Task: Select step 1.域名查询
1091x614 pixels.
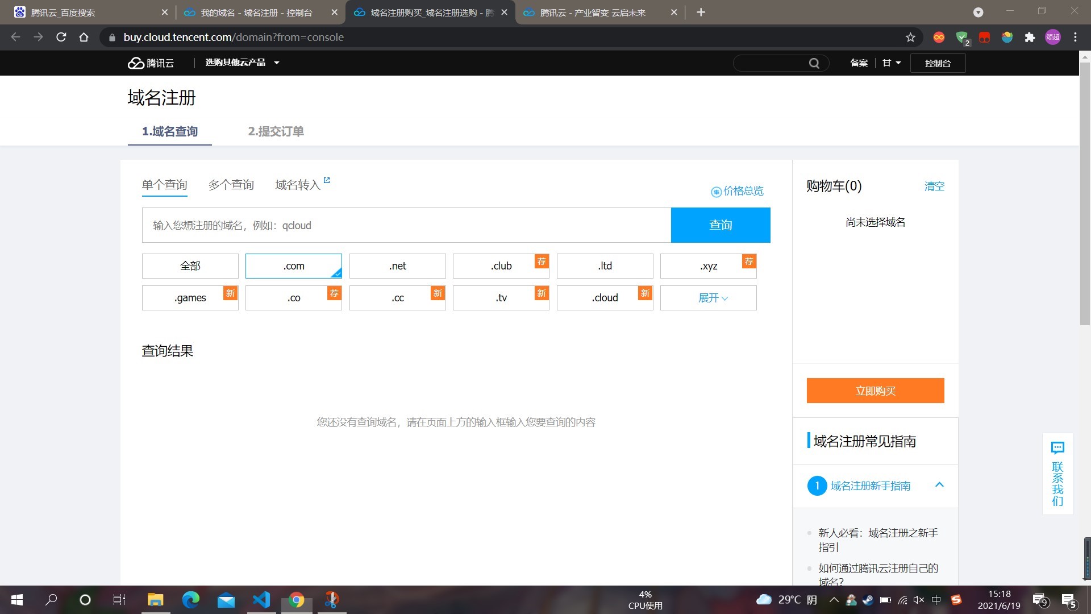Action: [x=170, y=131]
